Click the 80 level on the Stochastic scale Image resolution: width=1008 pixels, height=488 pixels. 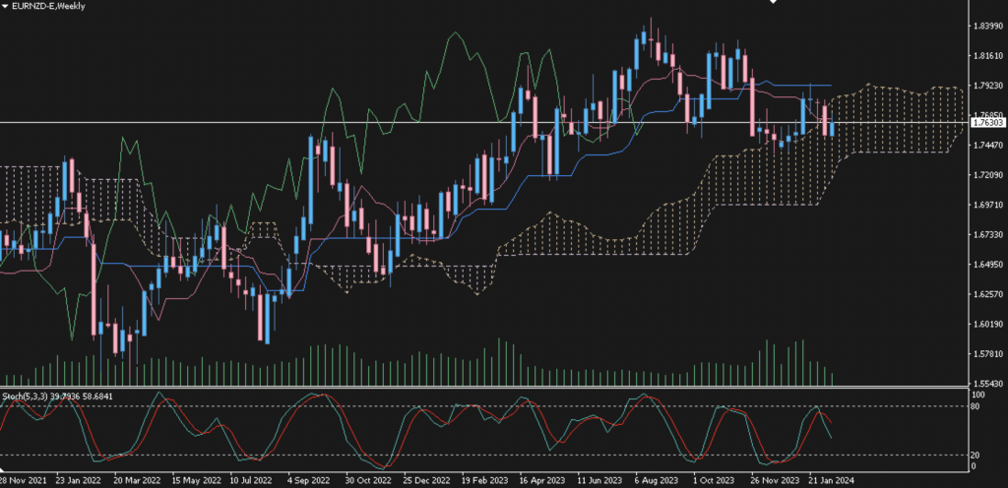point(976,405)
